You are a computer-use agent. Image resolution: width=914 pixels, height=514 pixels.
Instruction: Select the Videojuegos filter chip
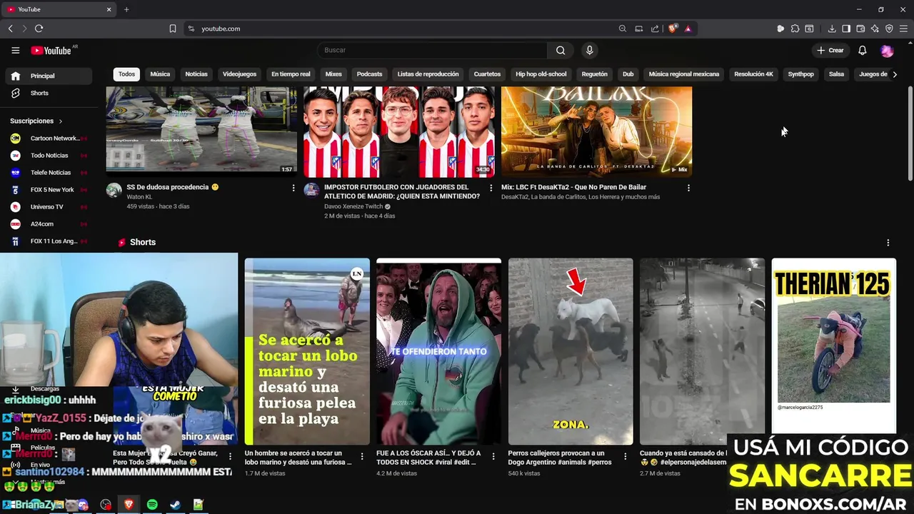pos(239,74)
